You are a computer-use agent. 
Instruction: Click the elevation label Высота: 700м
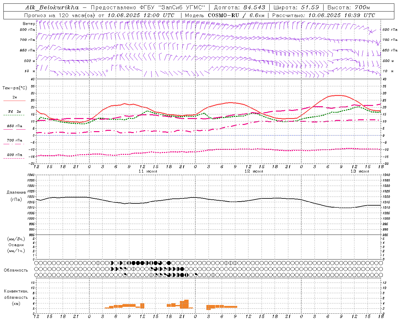[x=349, y=7]
